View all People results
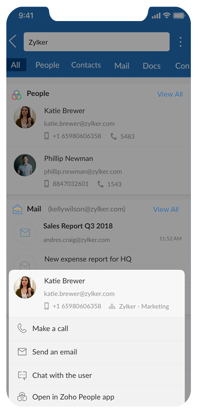The height and width of the screenshot is (414, 198). coord(170,94)
